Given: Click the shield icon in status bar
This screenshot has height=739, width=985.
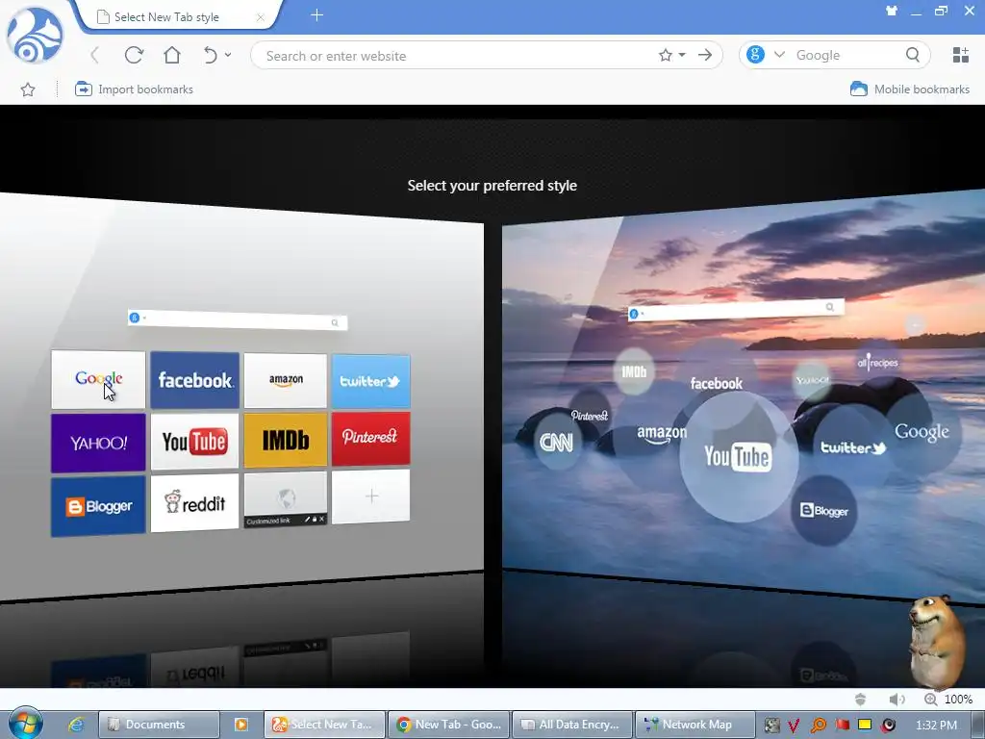Looking at the screenshot, I should point(861,699).
